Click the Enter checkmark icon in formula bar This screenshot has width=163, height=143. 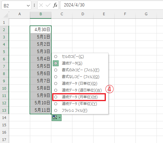(48, 5)
